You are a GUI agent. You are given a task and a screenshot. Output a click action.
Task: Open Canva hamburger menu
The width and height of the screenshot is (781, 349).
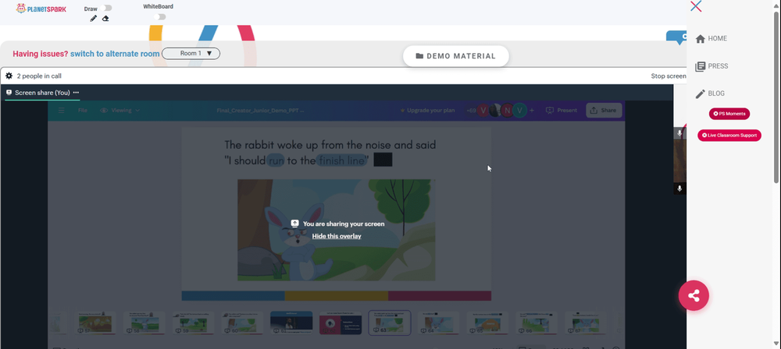tap(61, 111)
